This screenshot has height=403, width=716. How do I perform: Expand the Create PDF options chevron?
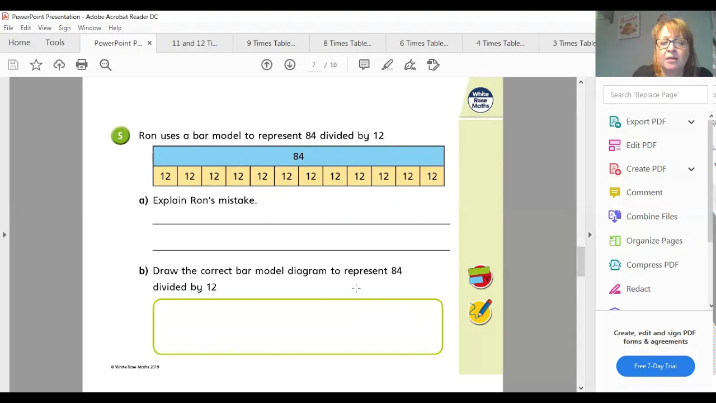tap(691, 168)
